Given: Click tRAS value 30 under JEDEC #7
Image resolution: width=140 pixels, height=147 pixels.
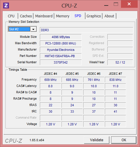Looking at the screenshot, I should coord(115,105).
